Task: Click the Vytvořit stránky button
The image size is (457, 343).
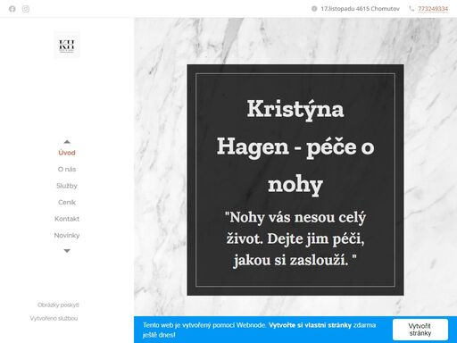Action: pos(420,330)
